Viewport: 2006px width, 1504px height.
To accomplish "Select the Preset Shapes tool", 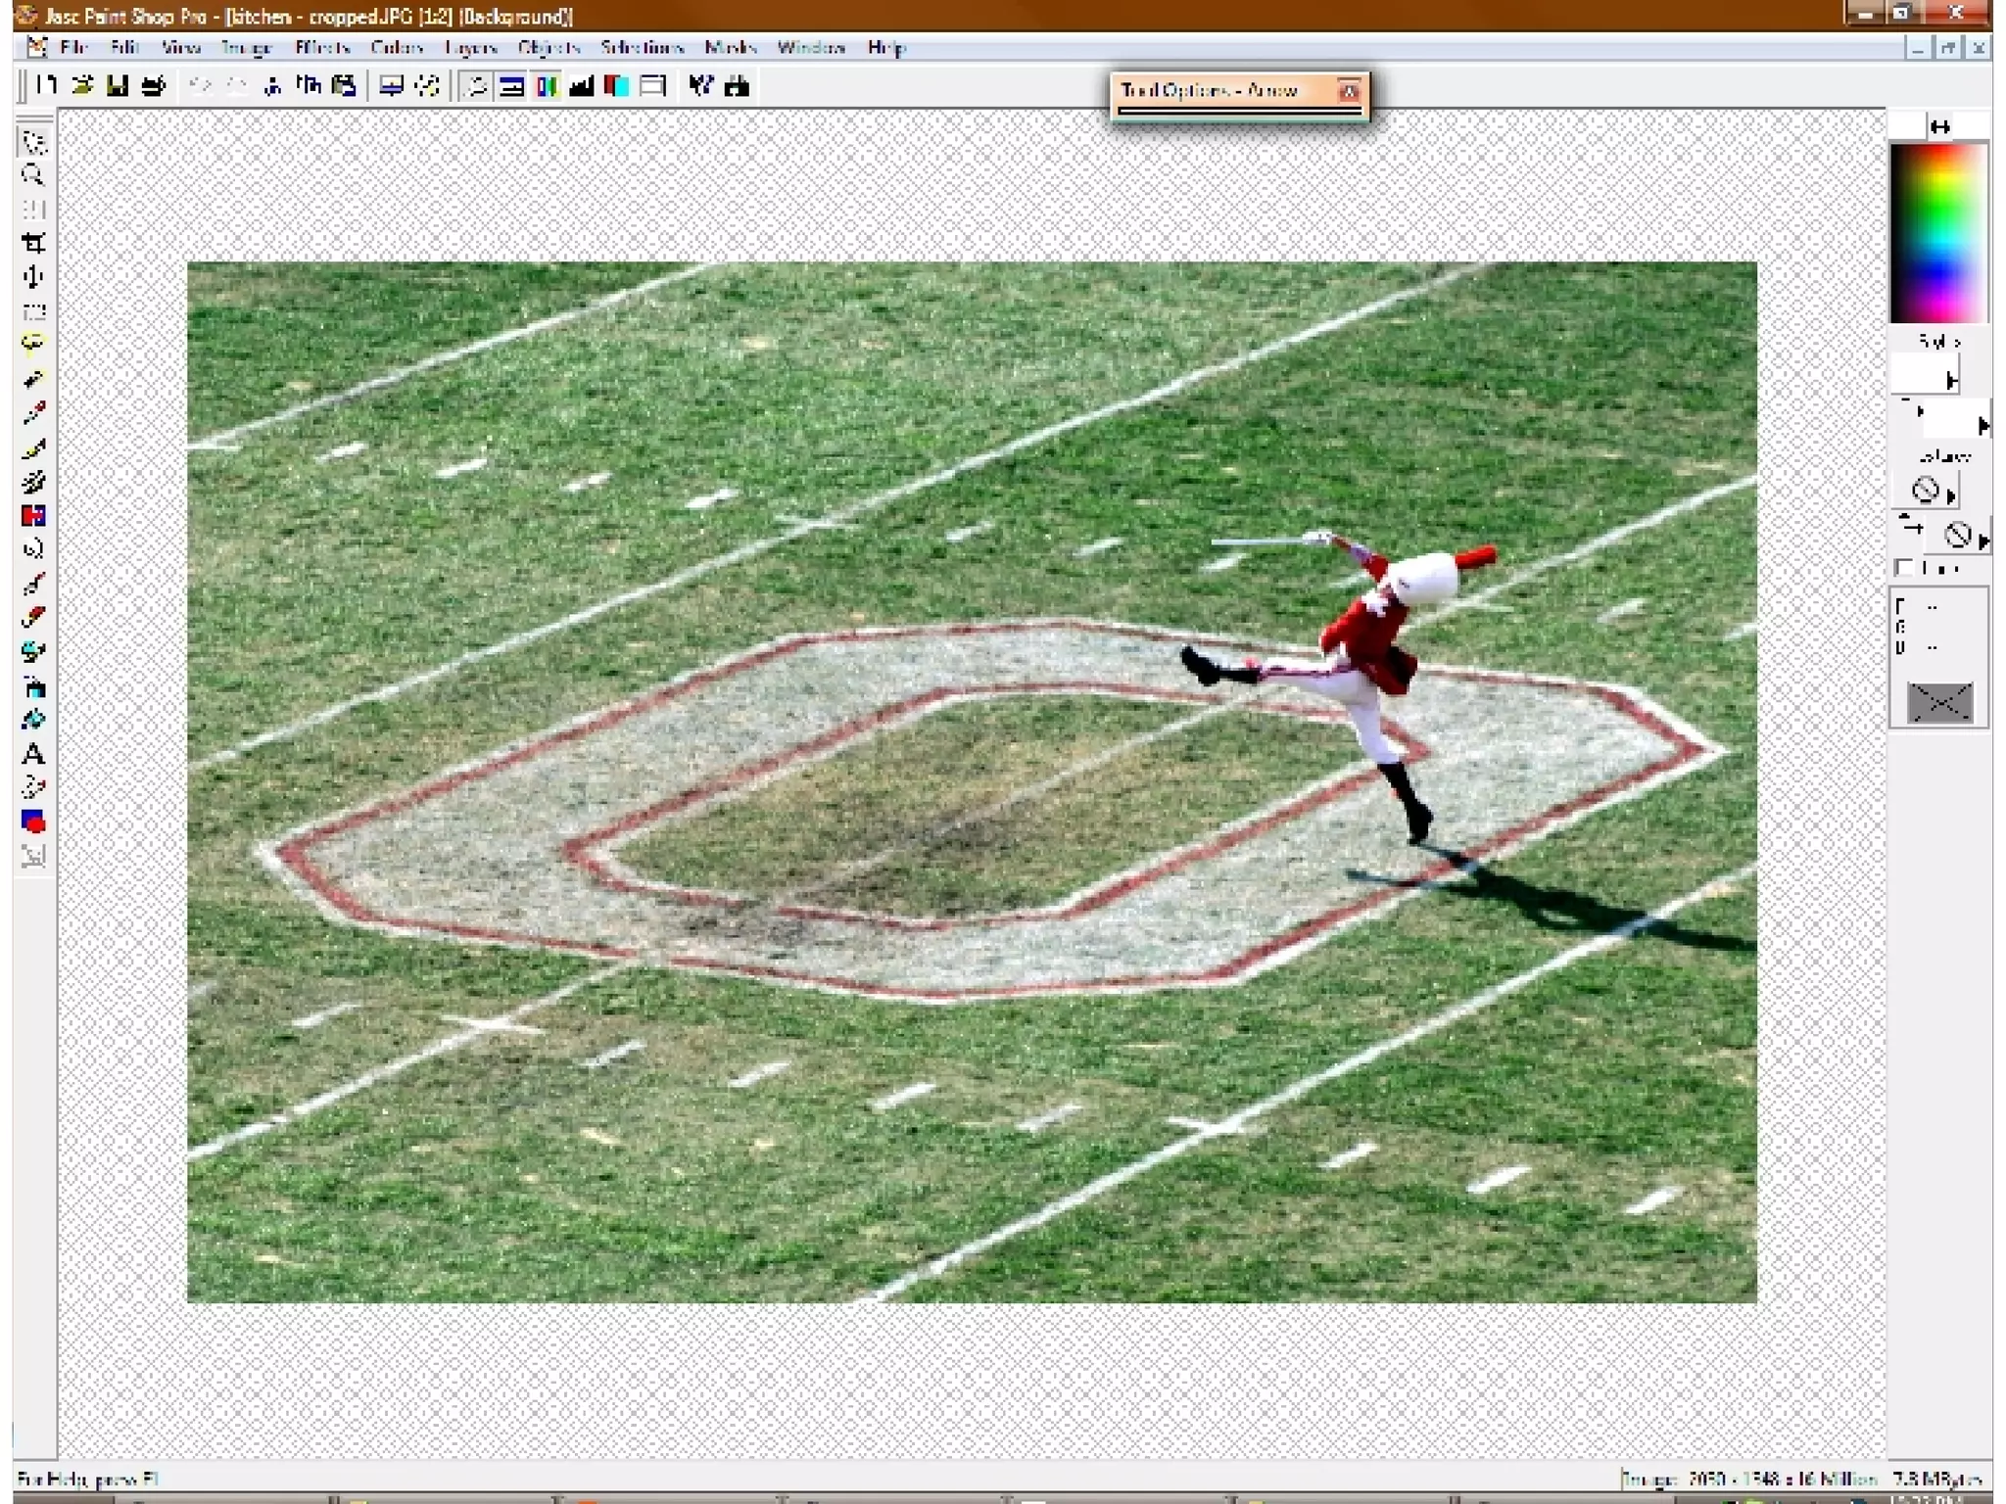I will click(32, 822).
